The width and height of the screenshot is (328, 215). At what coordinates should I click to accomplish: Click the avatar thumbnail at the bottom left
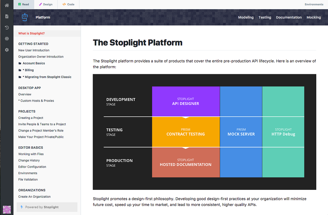[x=7, y=209]
